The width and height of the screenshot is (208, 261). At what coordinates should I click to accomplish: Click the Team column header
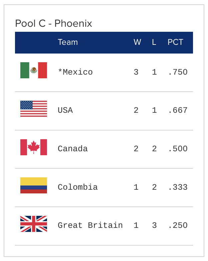point(68,42)
